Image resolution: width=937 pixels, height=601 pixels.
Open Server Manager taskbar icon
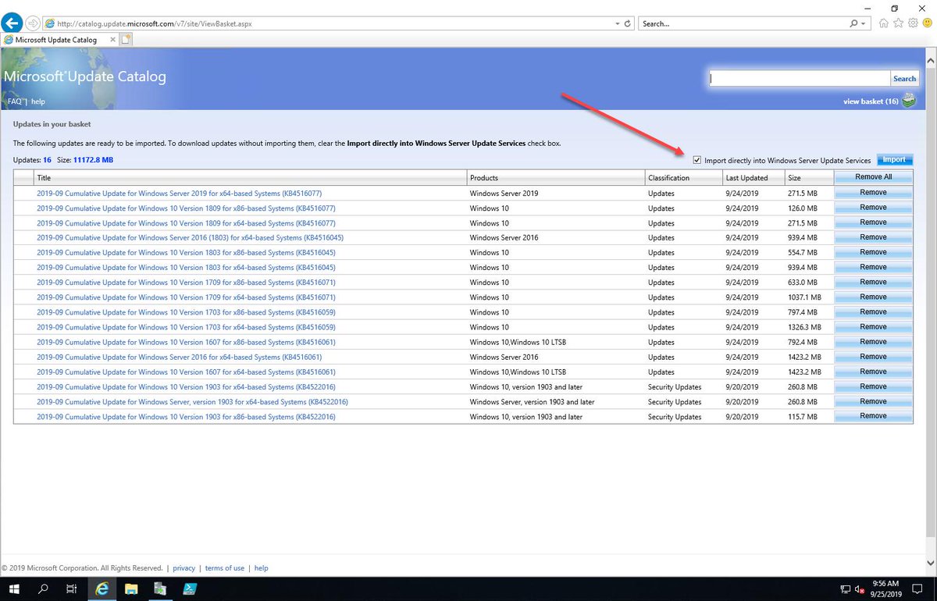pos(160,589)
